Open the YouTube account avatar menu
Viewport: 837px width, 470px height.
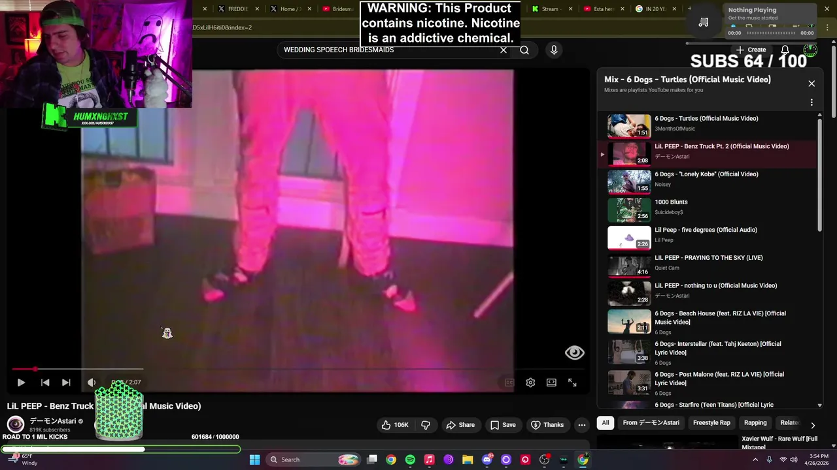tap(810, 50)
